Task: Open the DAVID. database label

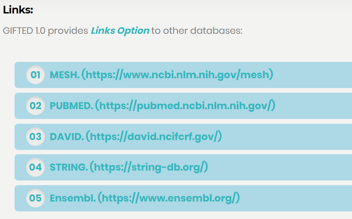Action: [x=67, y=137]
